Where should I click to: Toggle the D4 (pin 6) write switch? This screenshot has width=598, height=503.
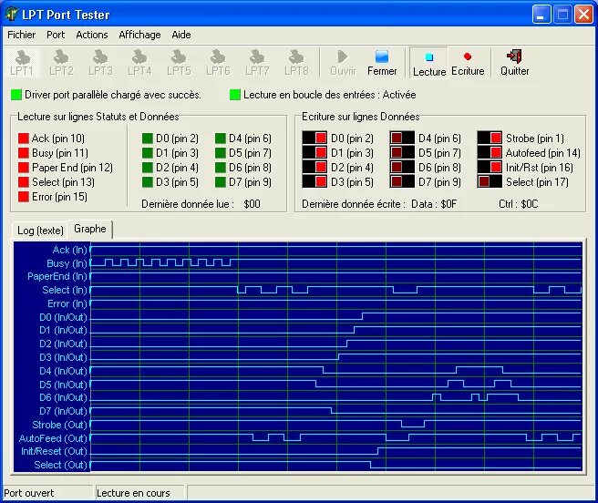(x=402, y=138)
